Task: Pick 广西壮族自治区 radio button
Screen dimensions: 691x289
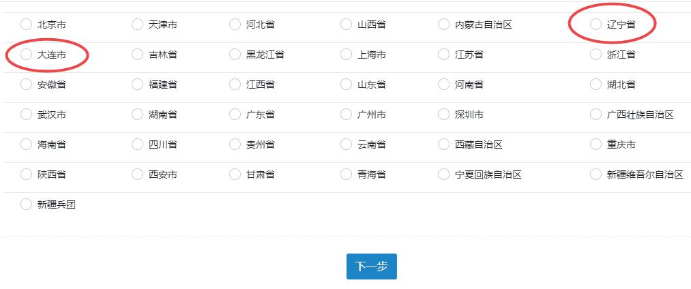Action: point(596,115)
